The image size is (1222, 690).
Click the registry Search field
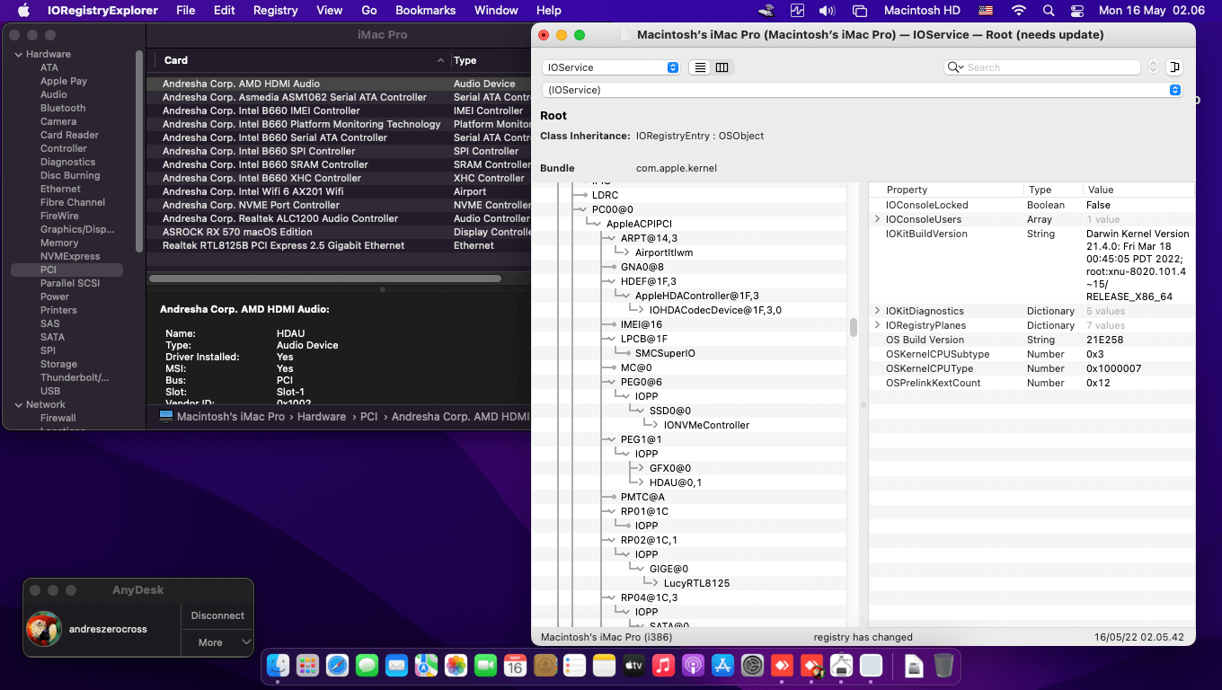1047,67
